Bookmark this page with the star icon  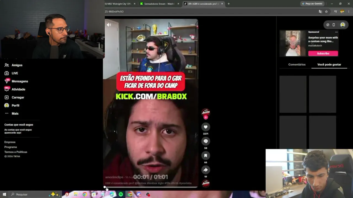click(326, 12)
